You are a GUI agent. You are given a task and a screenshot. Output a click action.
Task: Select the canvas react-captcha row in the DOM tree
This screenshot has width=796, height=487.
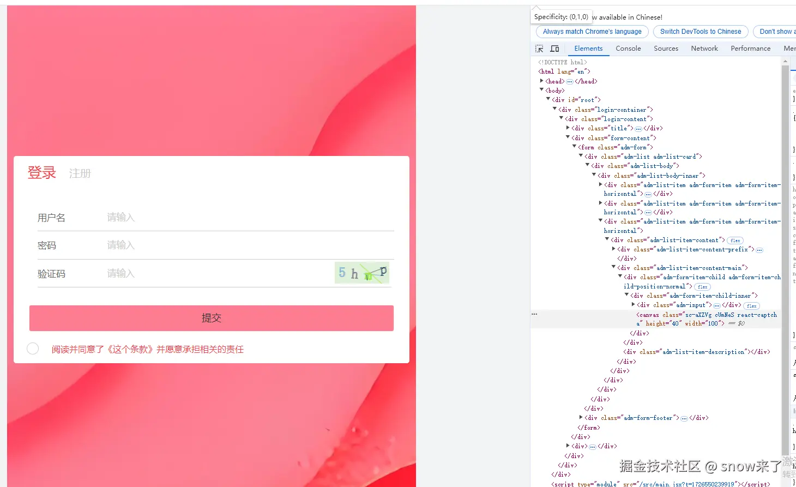[x=656, y=319]
